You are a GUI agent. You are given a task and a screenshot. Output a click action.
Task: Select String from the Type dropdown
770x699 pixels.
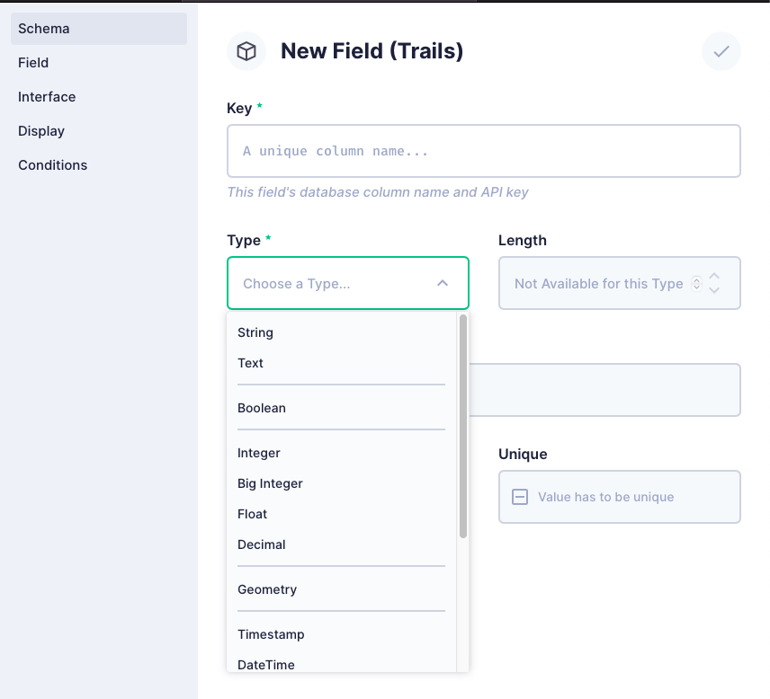pos(255,332)
